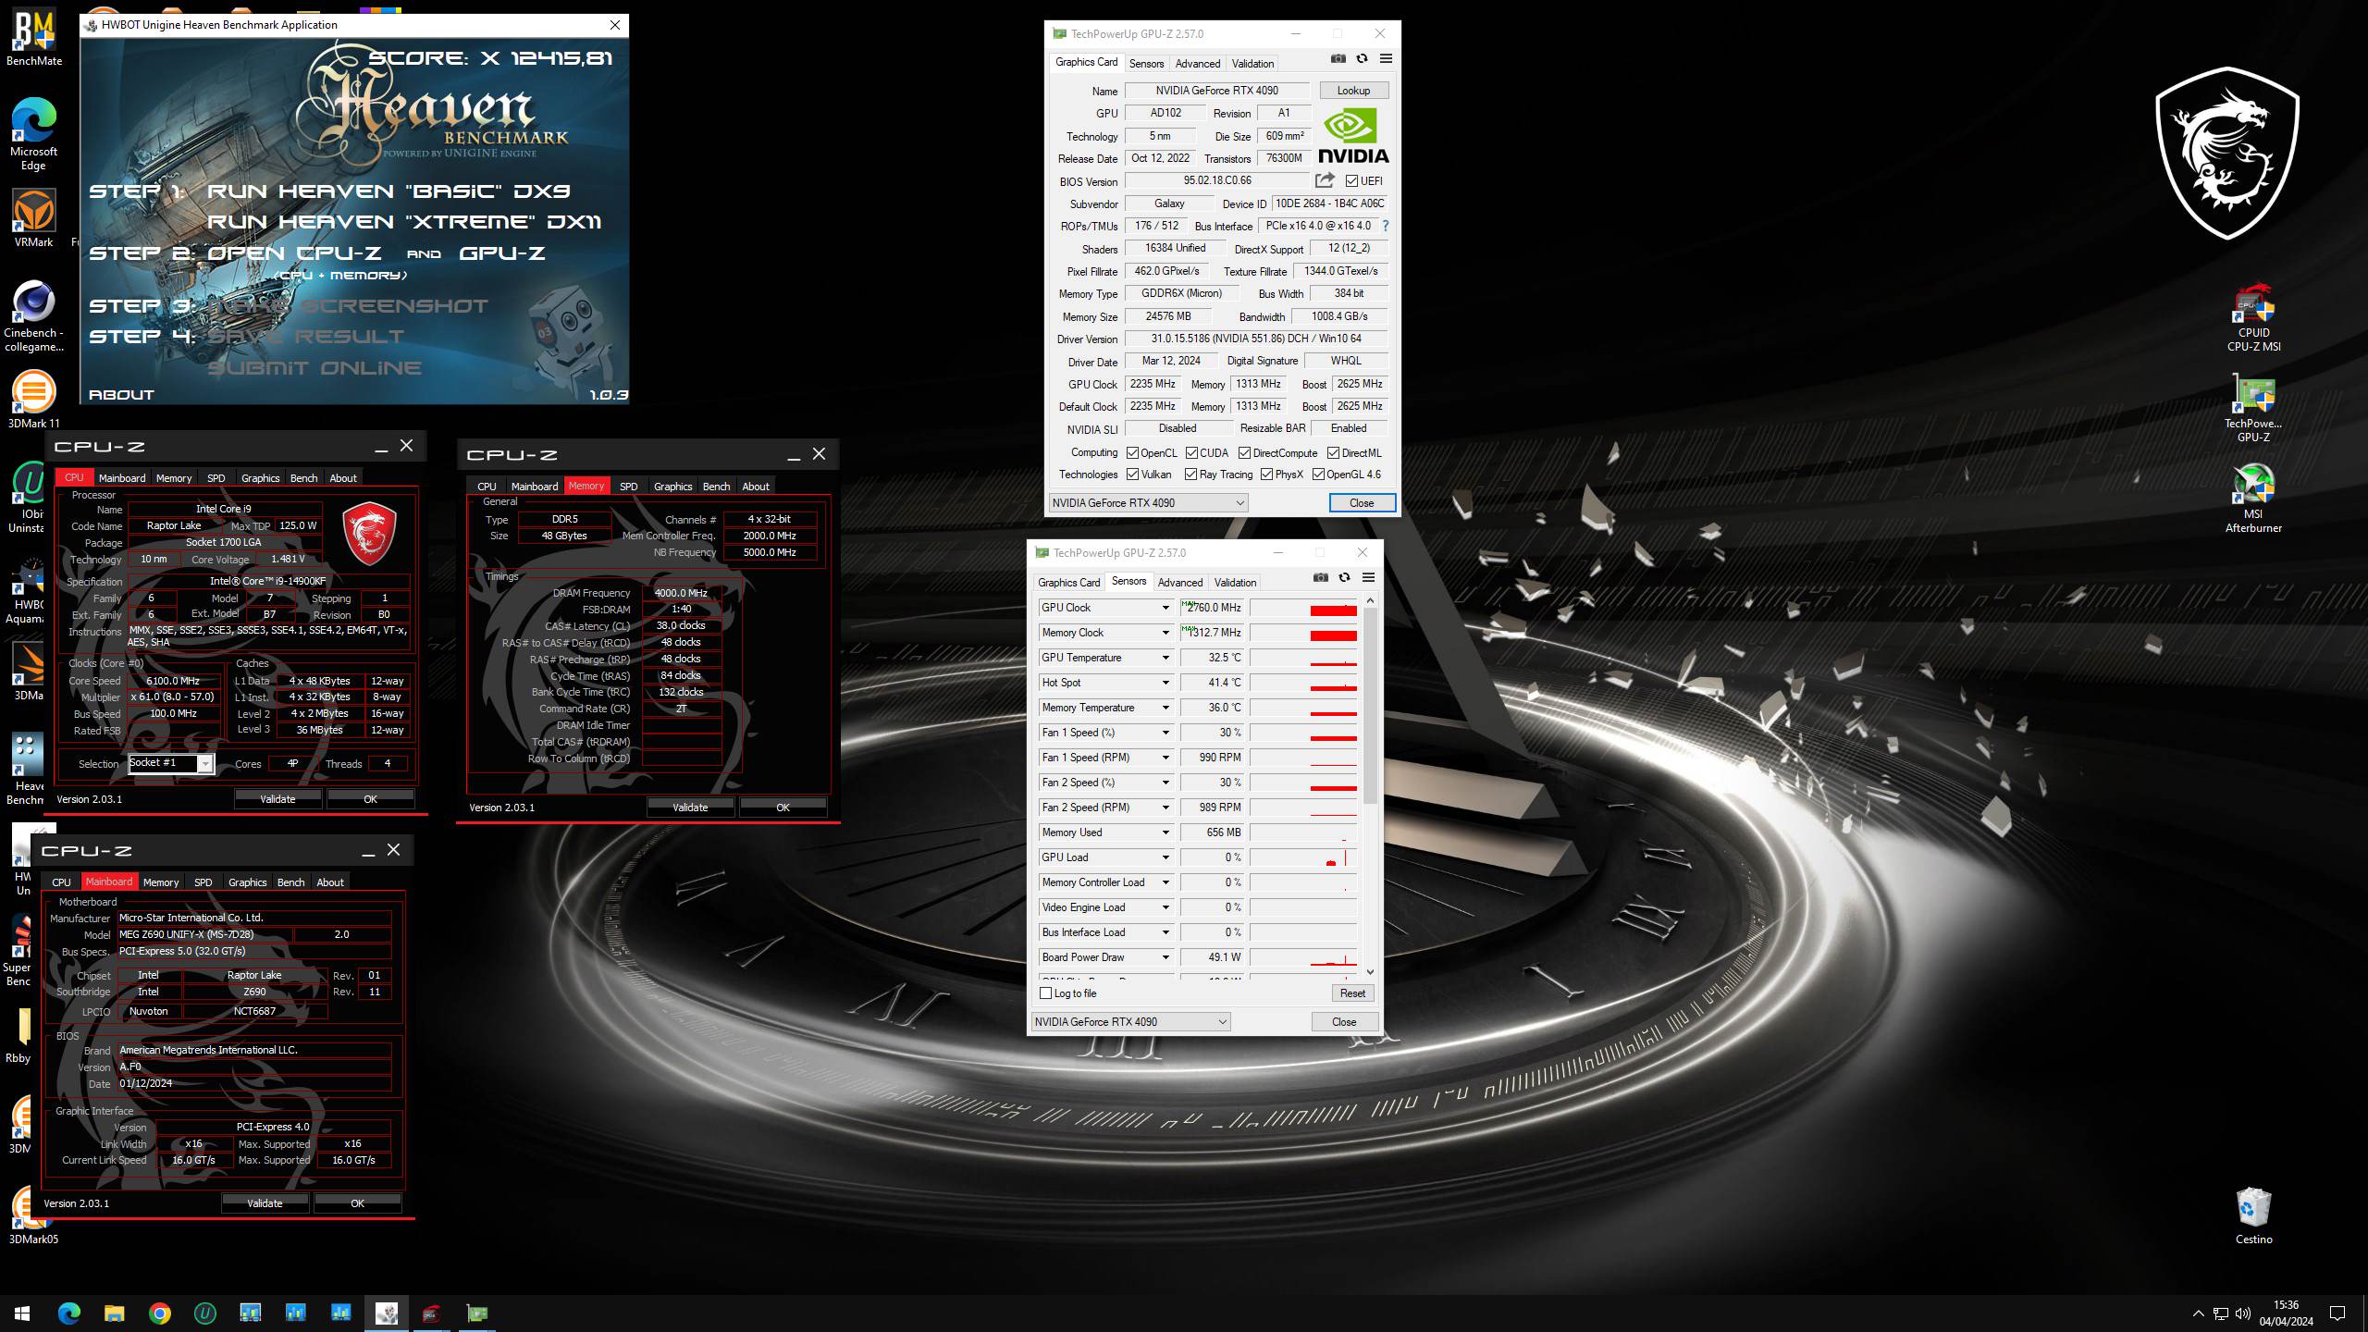Image resolution: width=2368 pixels, height=1332 pixels.
Task: Open File Explorer from the taskbar
Action: pyautogui.click(x=114, y=1313)
